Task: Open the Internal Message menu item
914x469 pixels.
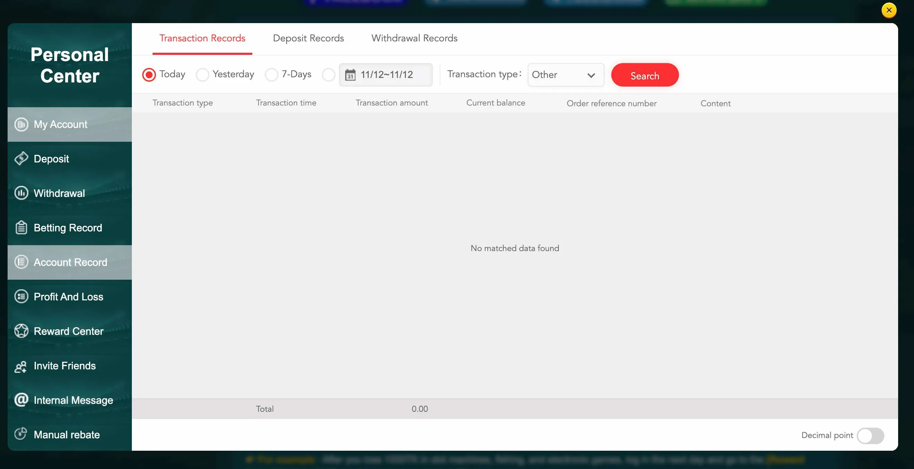Action: click(x=69, y=400)
